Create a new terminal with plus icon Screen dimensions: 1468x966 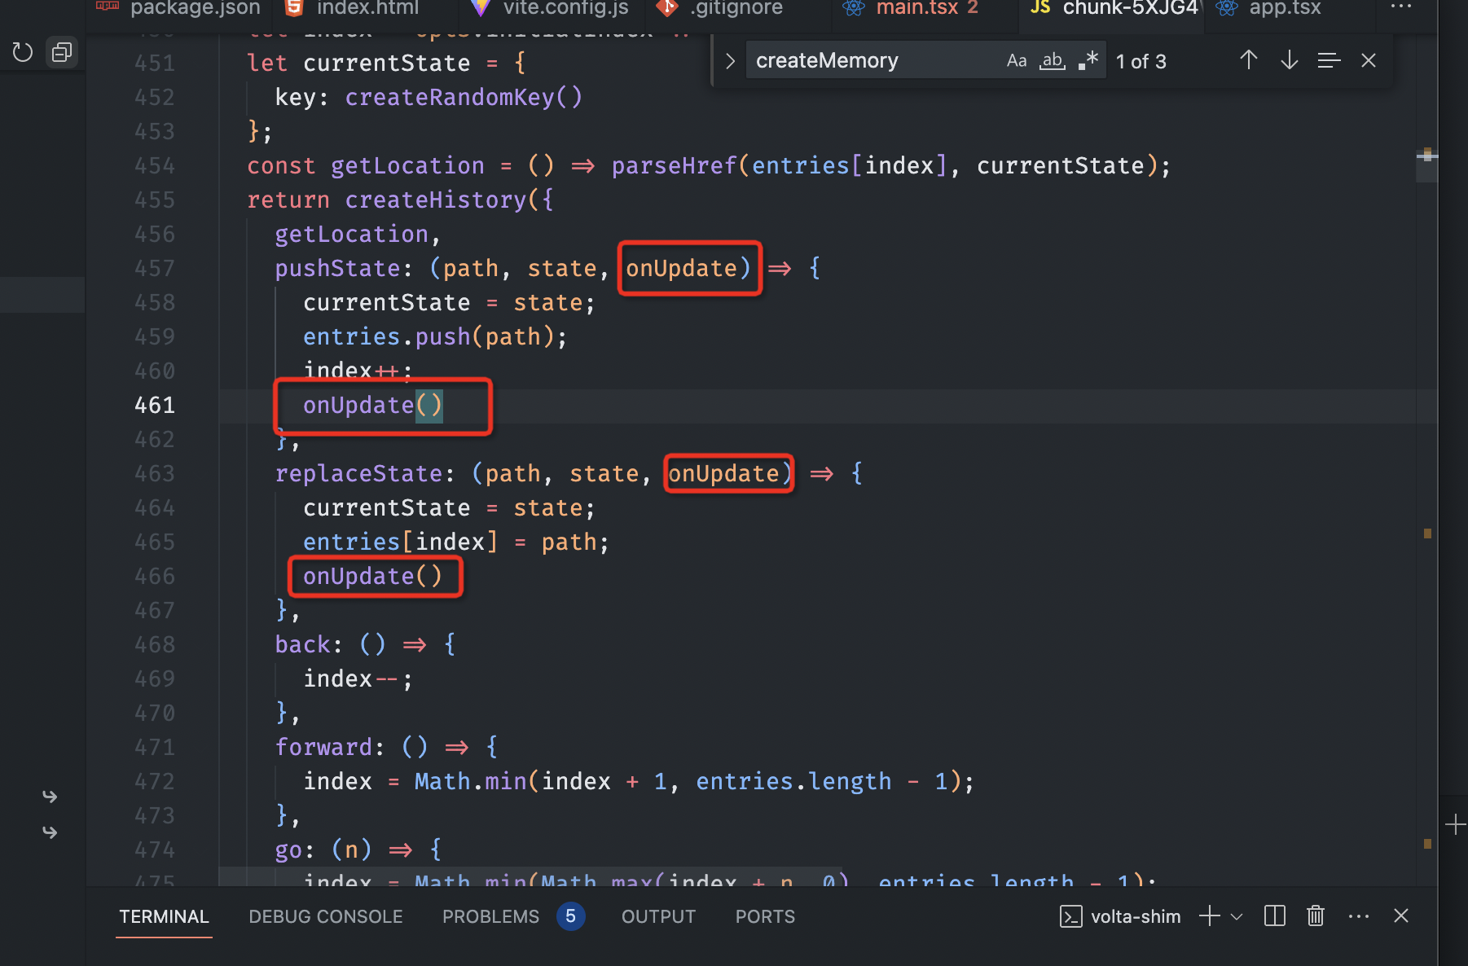[x=1210, y=916]
